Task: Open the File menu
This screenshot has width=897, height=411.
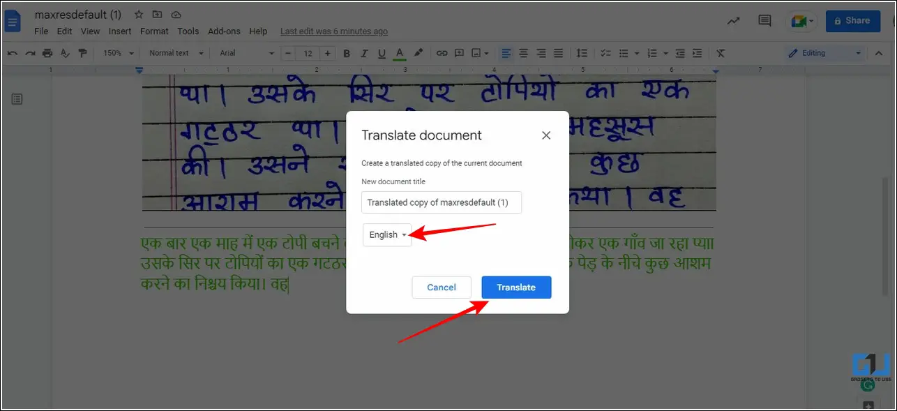Action: [x=41, y=31]
